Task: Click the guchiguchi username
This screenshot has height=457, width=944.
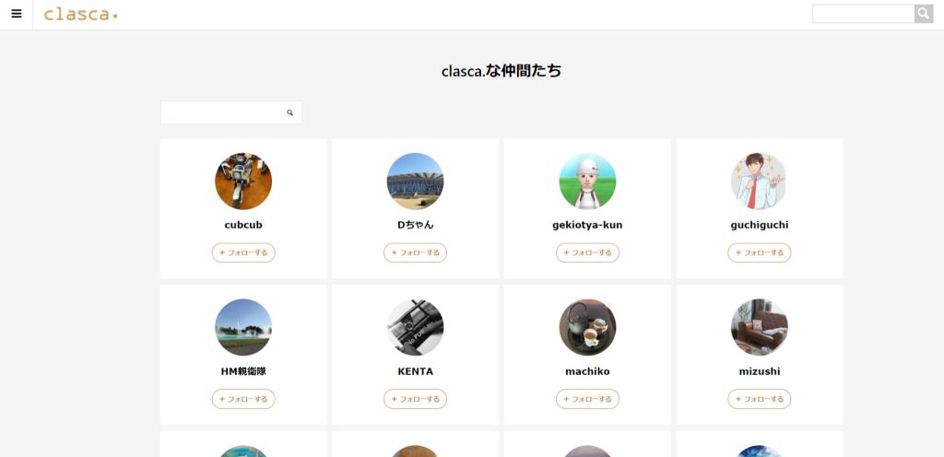Action: point(760,225)
